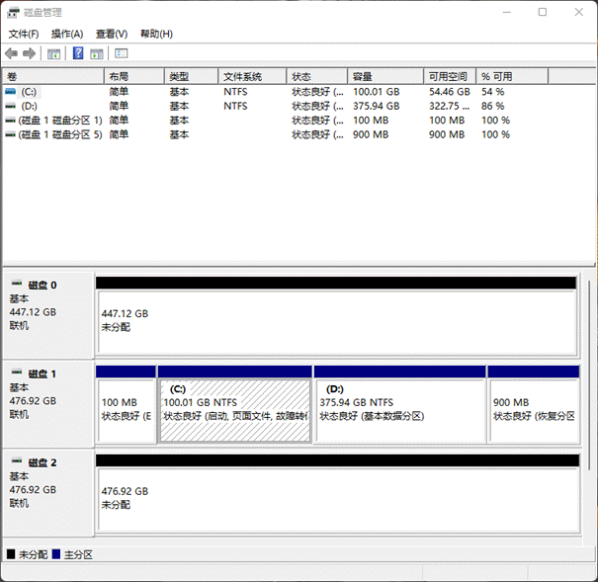Click the 磁盘 0 disk icon
598x582 pixels.
click(x=17, y=285)
